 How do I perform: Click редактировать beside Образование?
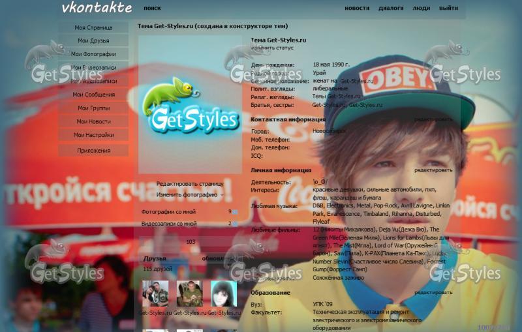(x=433, y=292)
